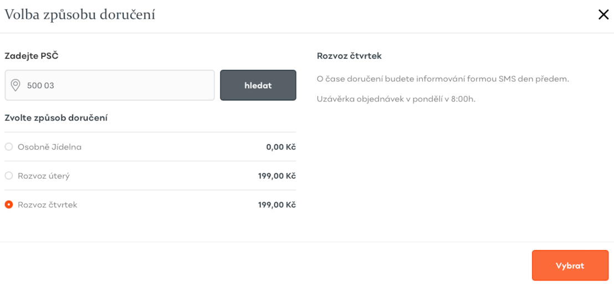Click the Rozvoz čtvrtek option label
This screenshot has width=614, height=285.
point(48,205)
